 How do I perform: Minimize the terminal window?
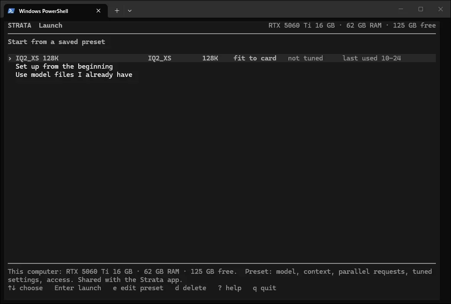(401, 9)
